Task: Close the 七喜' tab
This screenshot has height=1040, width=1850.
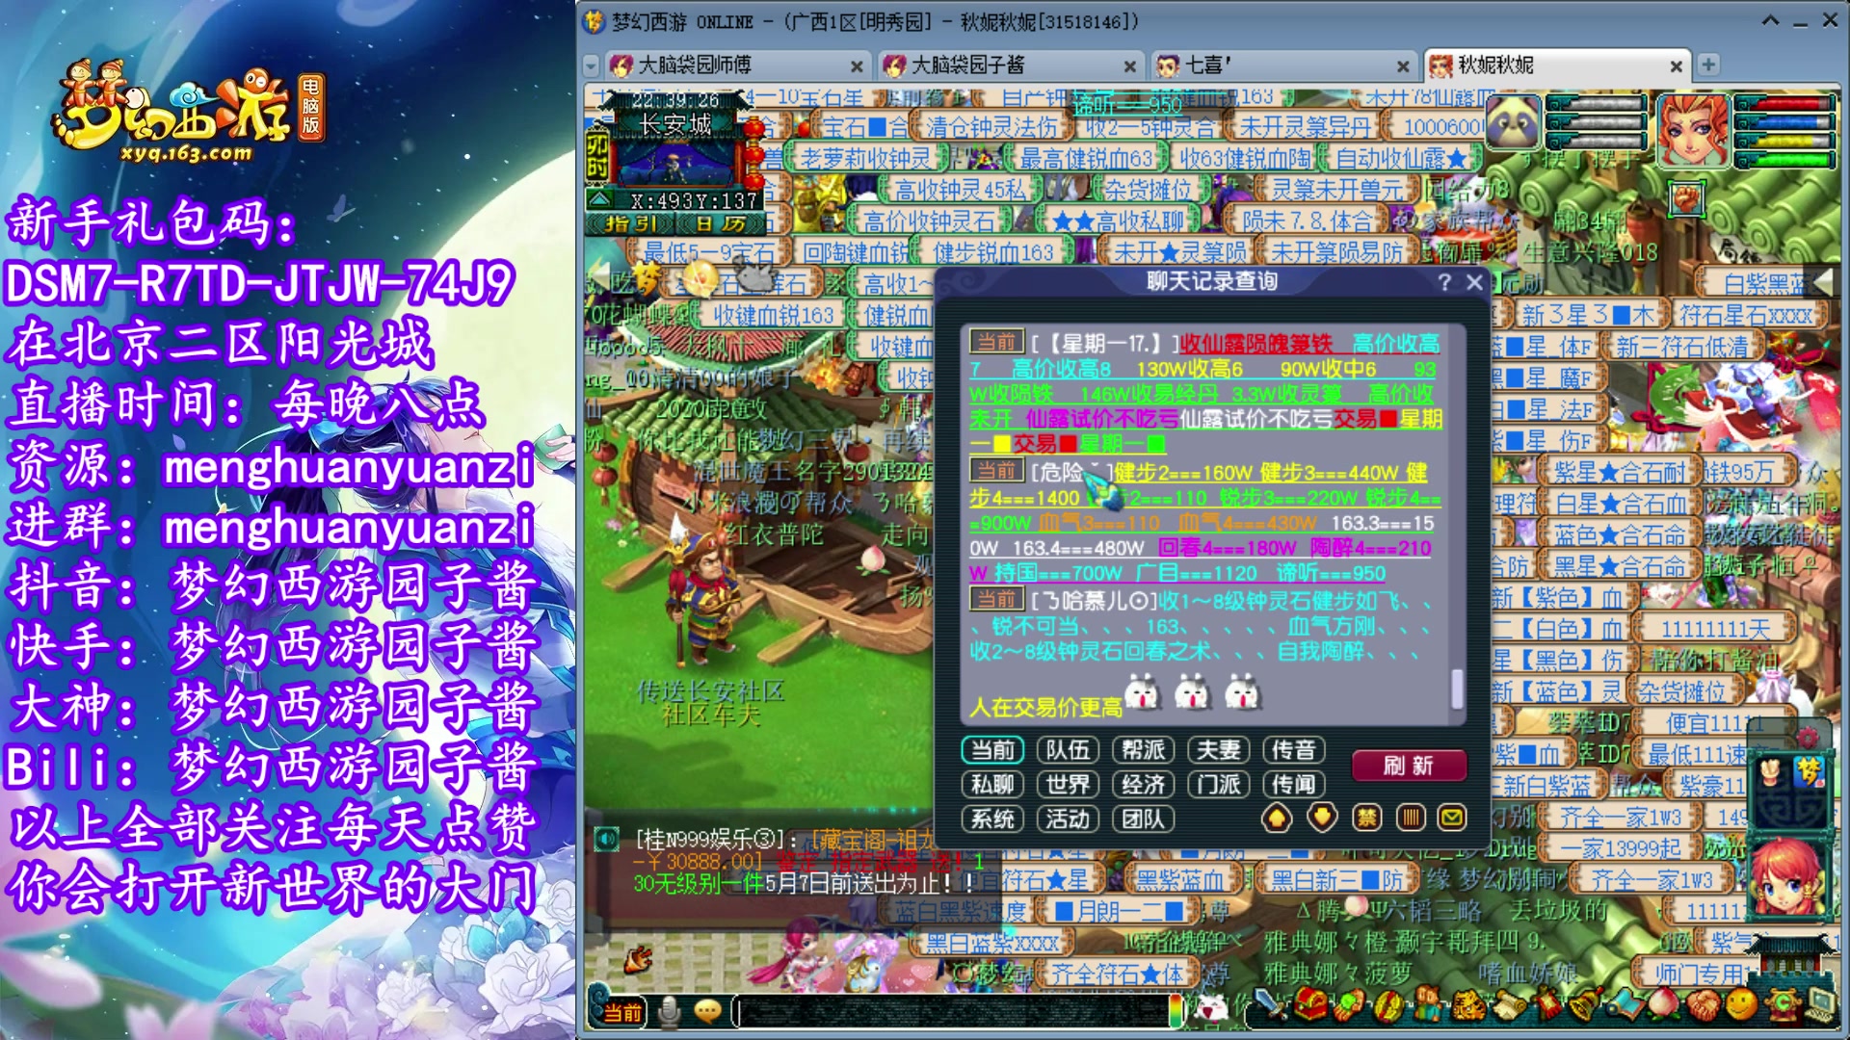Action: [x=1403, y=66]
